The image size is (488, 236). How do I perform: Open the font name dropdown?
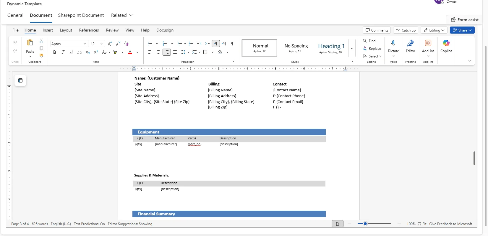coord(85,44)
